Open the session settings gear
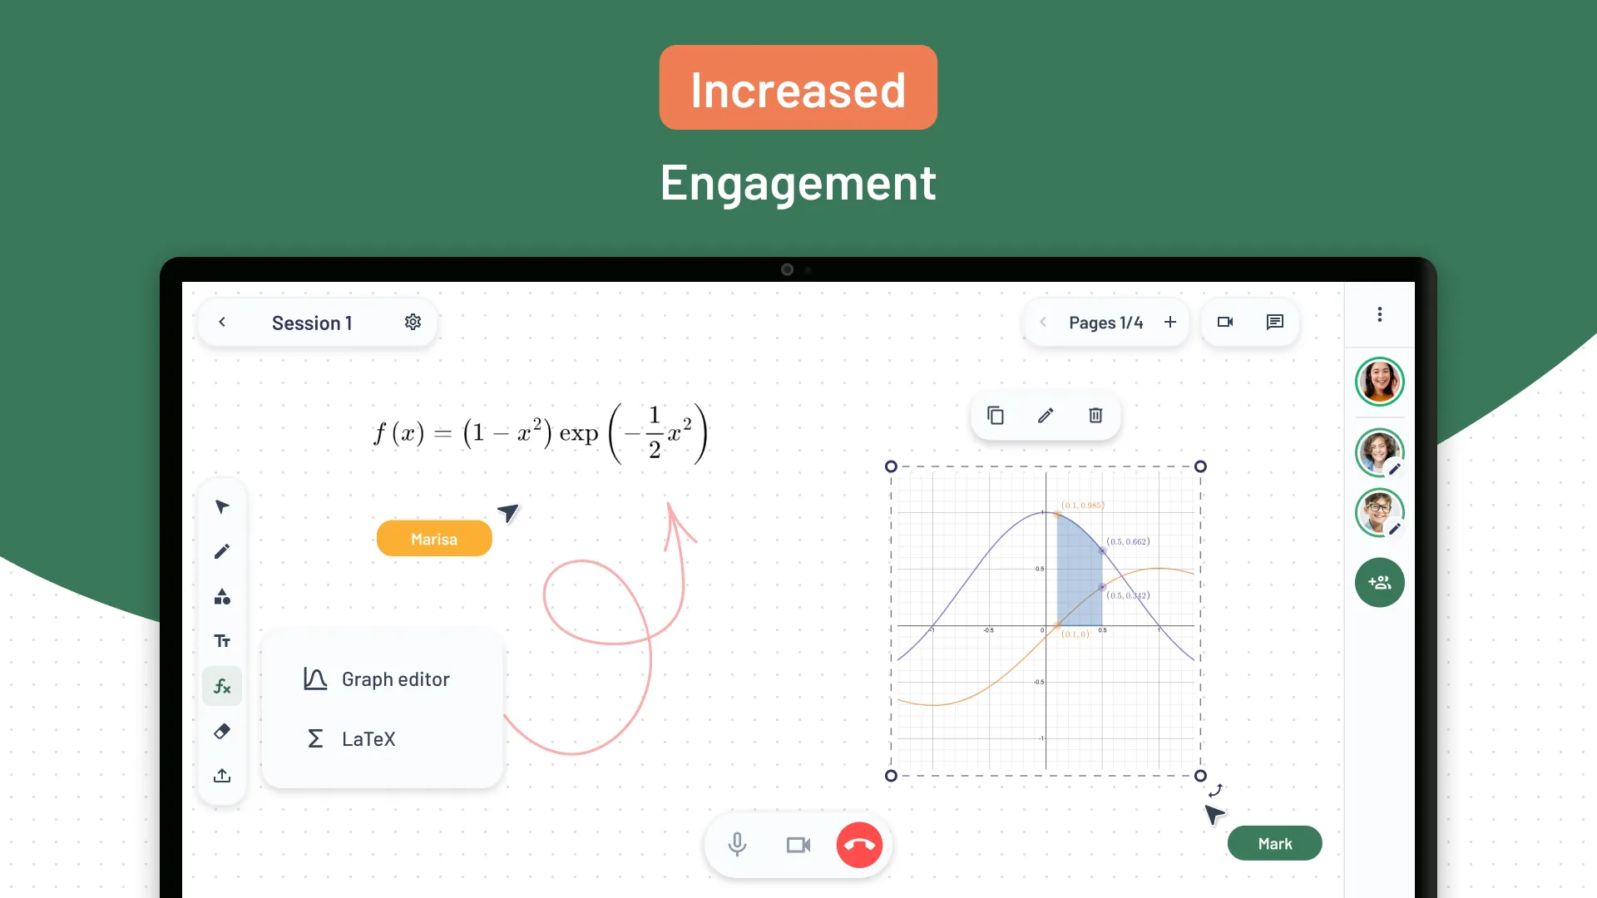Image resolution: width=1597 pixels, height=898 pixels. click(413, 323)
